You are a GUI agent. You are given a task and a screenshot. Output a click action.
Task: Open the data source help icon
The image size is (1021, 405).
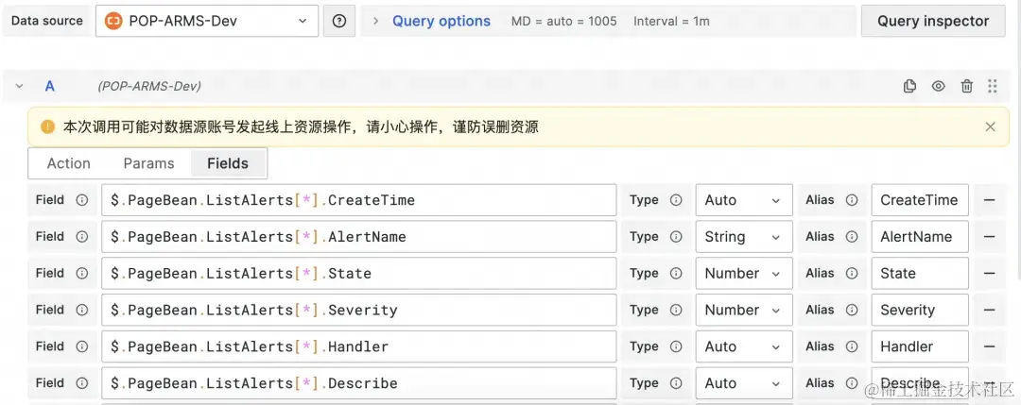tap(339, 21)
